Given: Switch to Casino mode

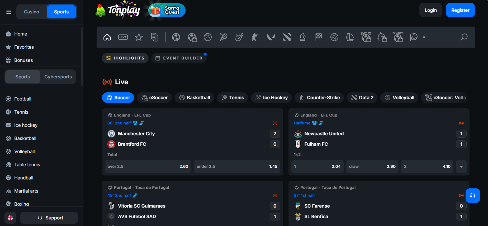Looking at the screenshot, I should [x=31, y=12].
